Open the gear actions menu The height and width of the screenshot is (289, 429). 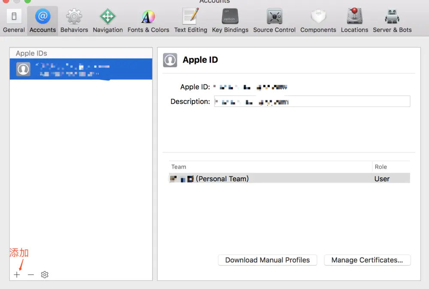click(x=45, y=274)
